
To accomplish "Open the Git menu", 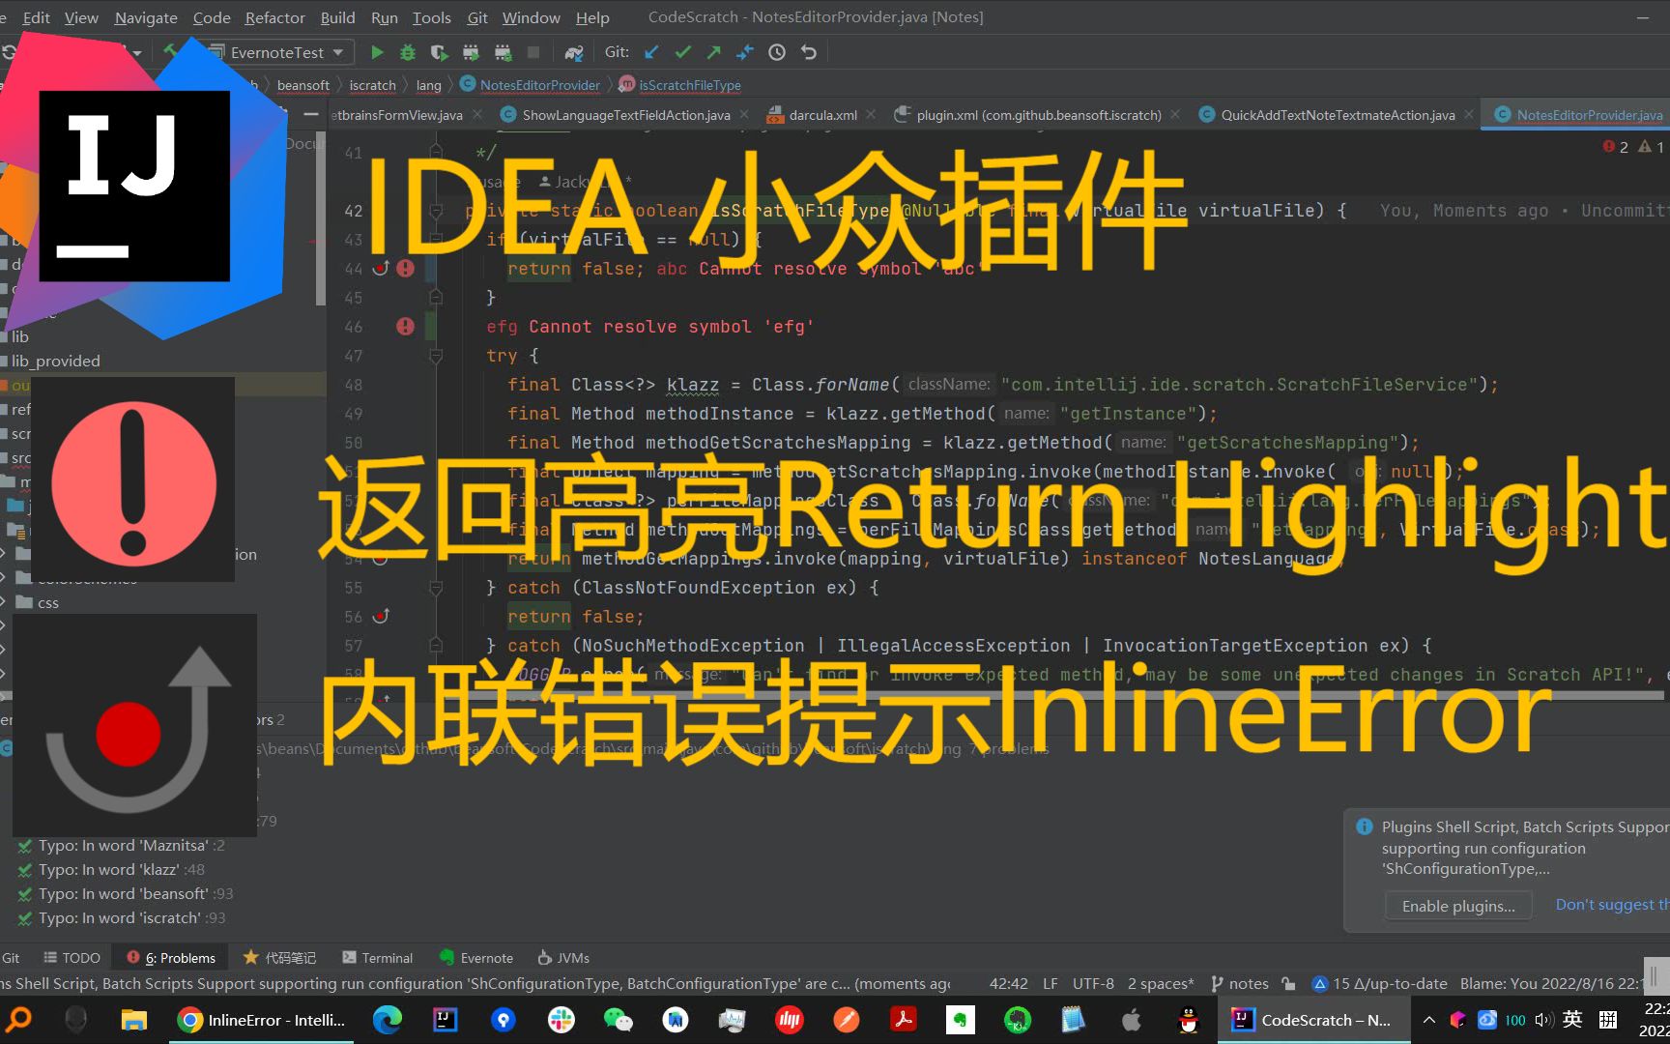I will pyautogui.click(x=477, y=17).
